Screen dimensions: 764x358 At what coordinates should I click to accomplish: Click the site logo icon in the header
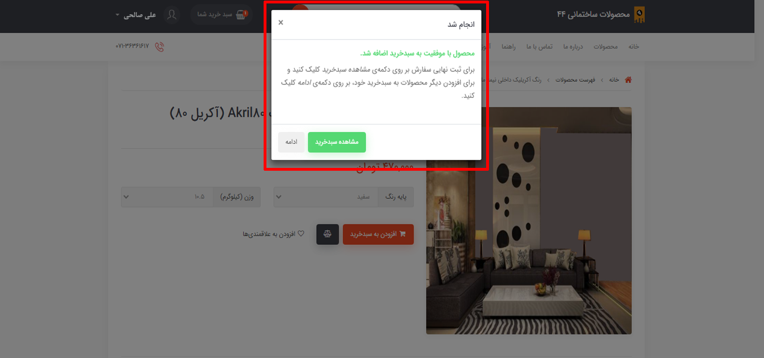pos(640,14)
